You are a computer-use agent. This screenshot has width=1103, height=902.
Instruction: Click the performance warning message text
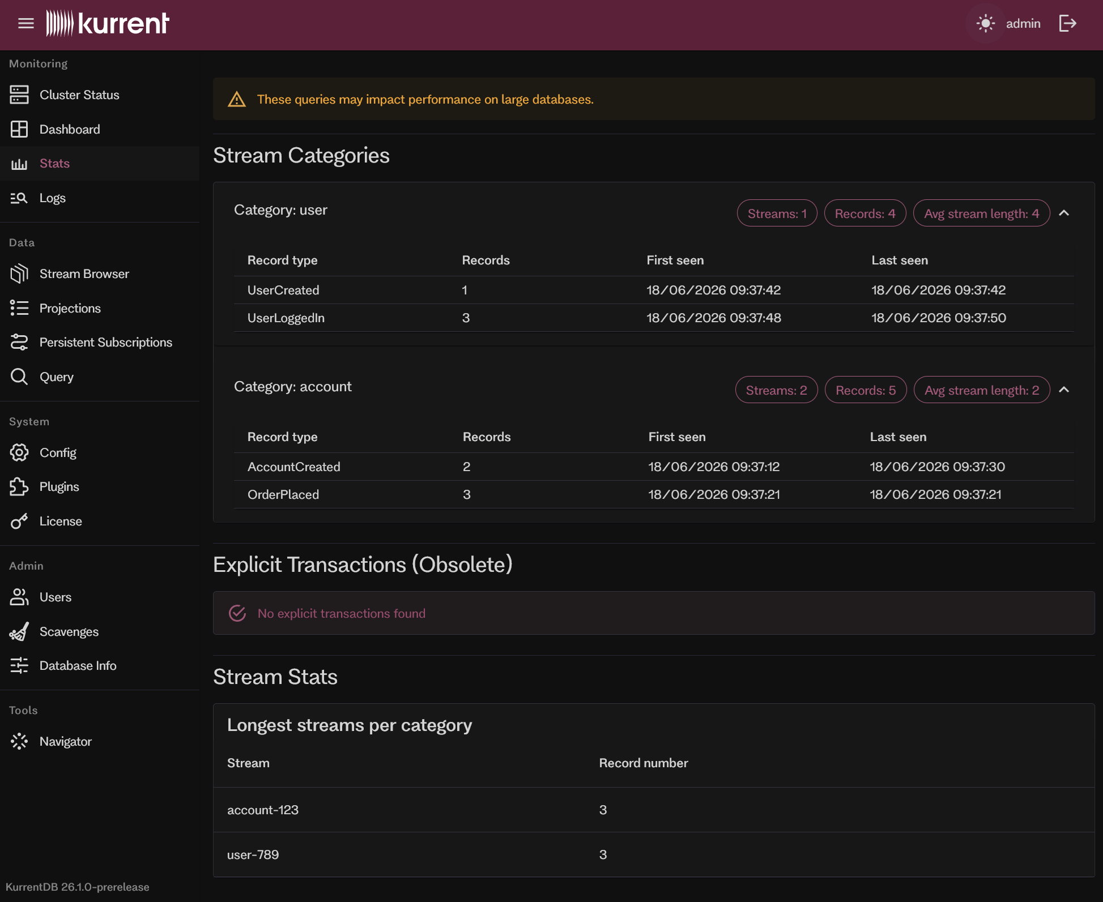pos(425,99)
